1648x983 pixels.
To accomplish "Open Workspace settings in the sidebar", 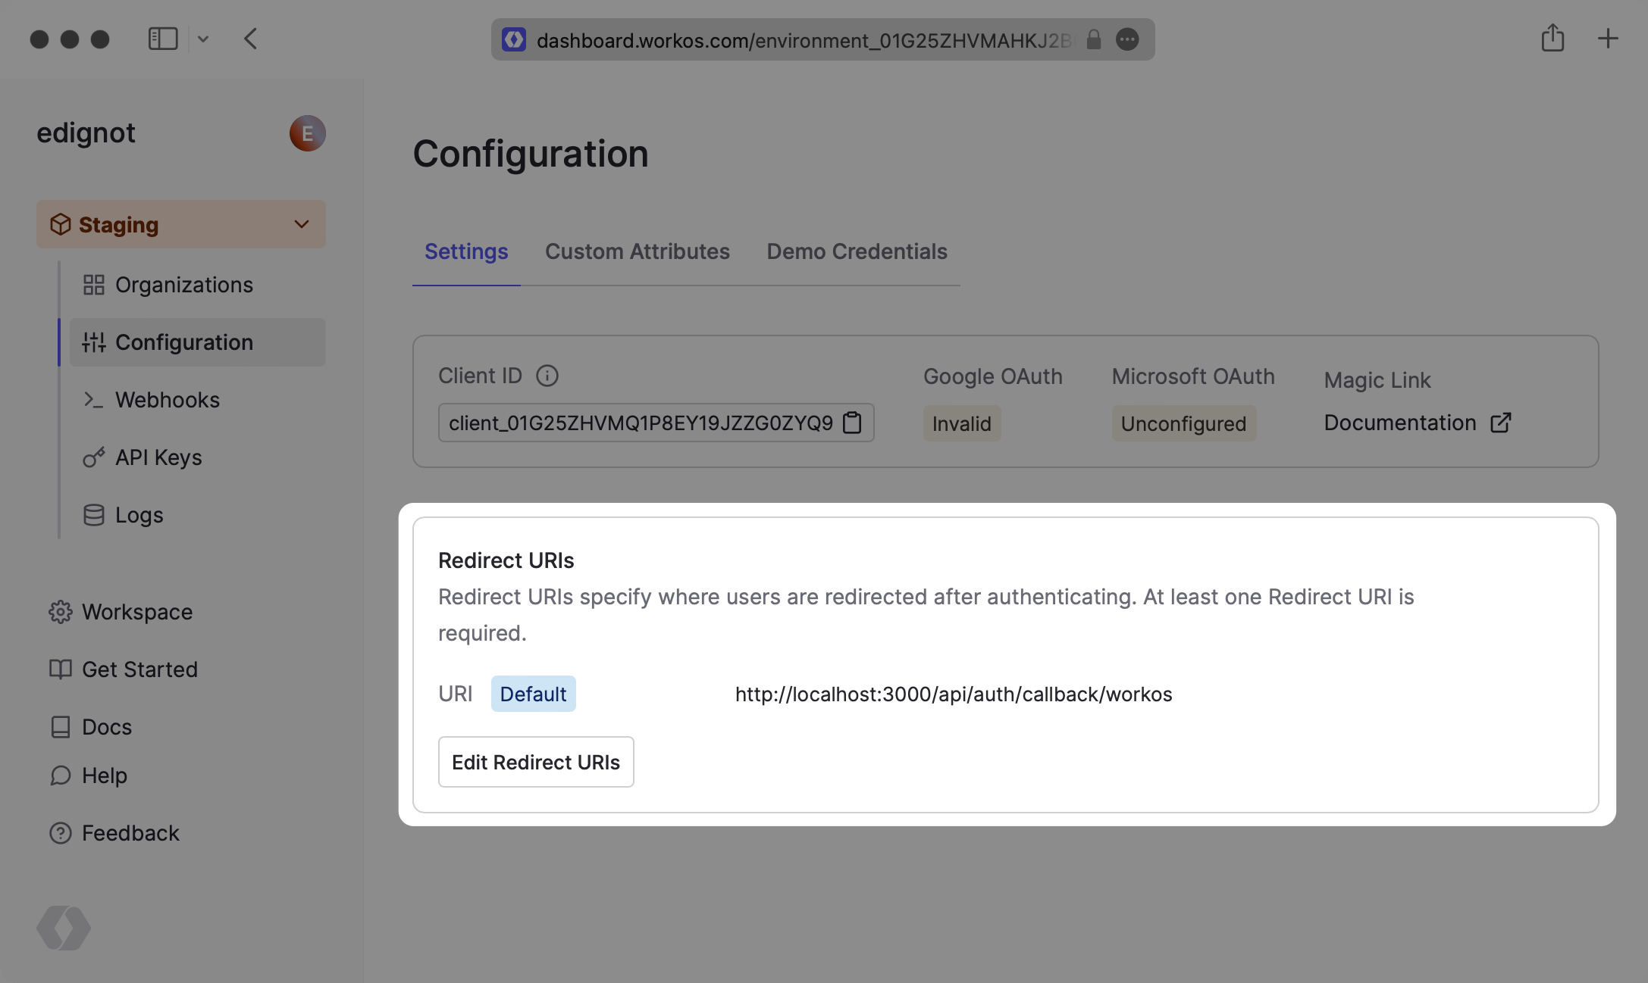I will pos(136,612).
